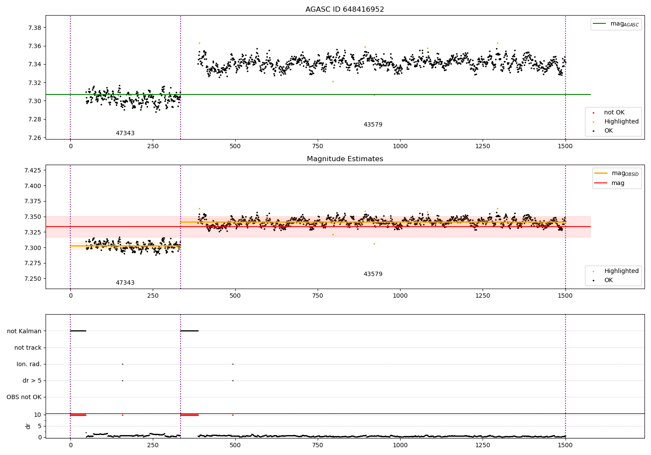Click obsid label '47343' in top plot
This screenshot has width=651, height=455.
point(125,133)
